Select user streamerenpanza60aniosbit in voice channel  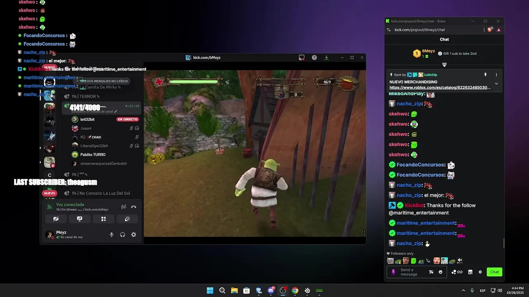tap(103, 163)
